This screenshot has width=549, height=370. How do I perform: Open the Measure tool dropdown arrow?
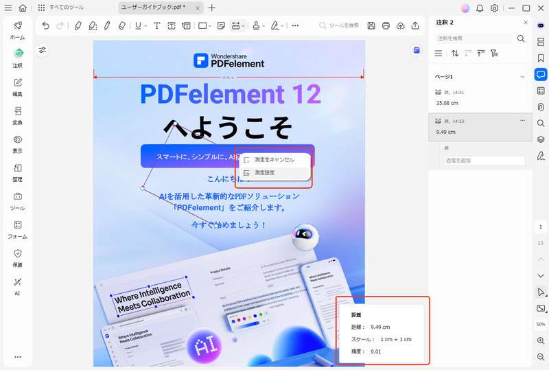click(244, 25)
